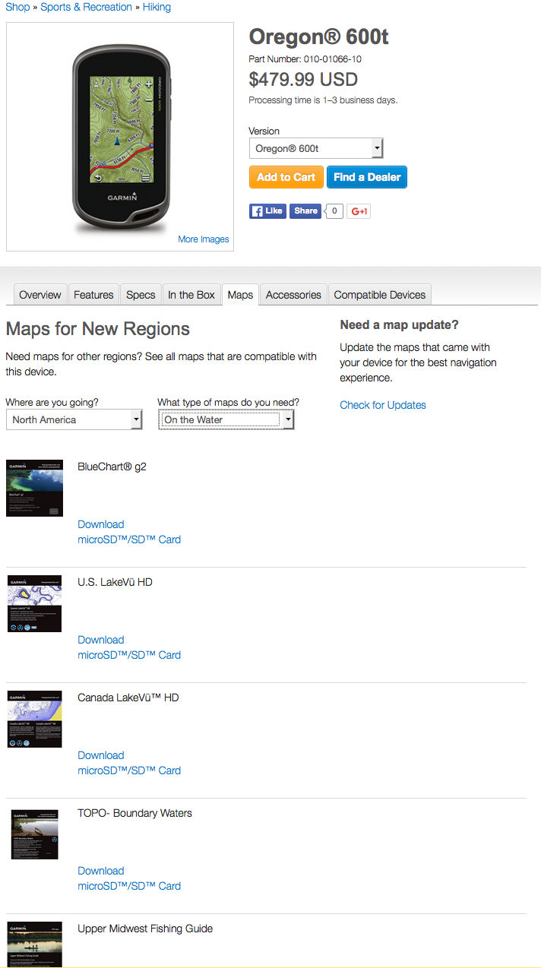Expand the On the Water map type dropdown
The width and height of the screenshot is (541, 968).
coord(226,419)
